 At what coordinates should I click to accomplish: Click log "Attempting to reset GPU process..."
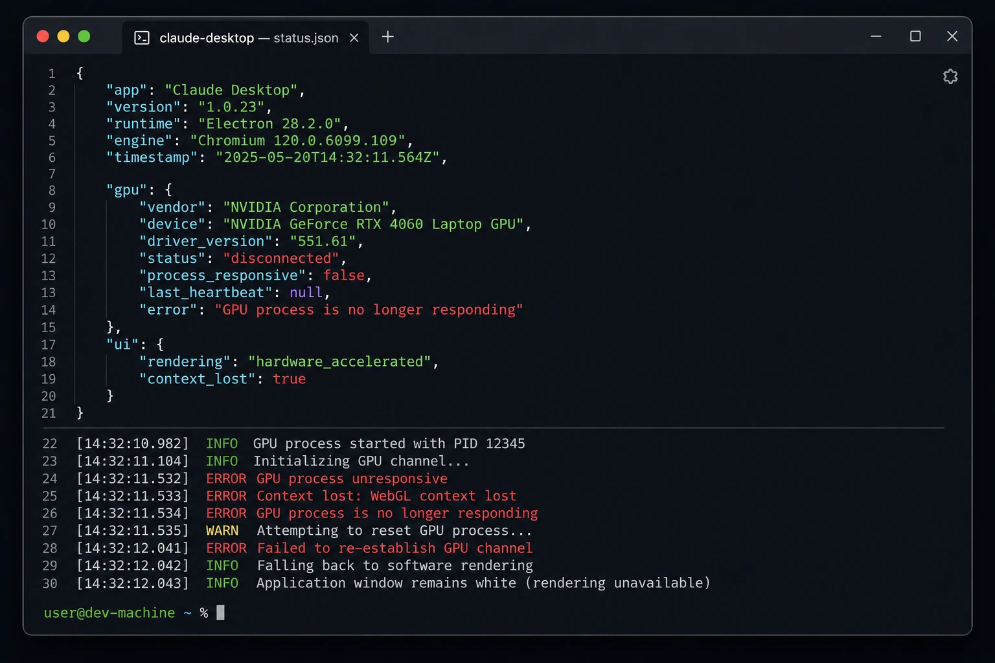(395, 530)
